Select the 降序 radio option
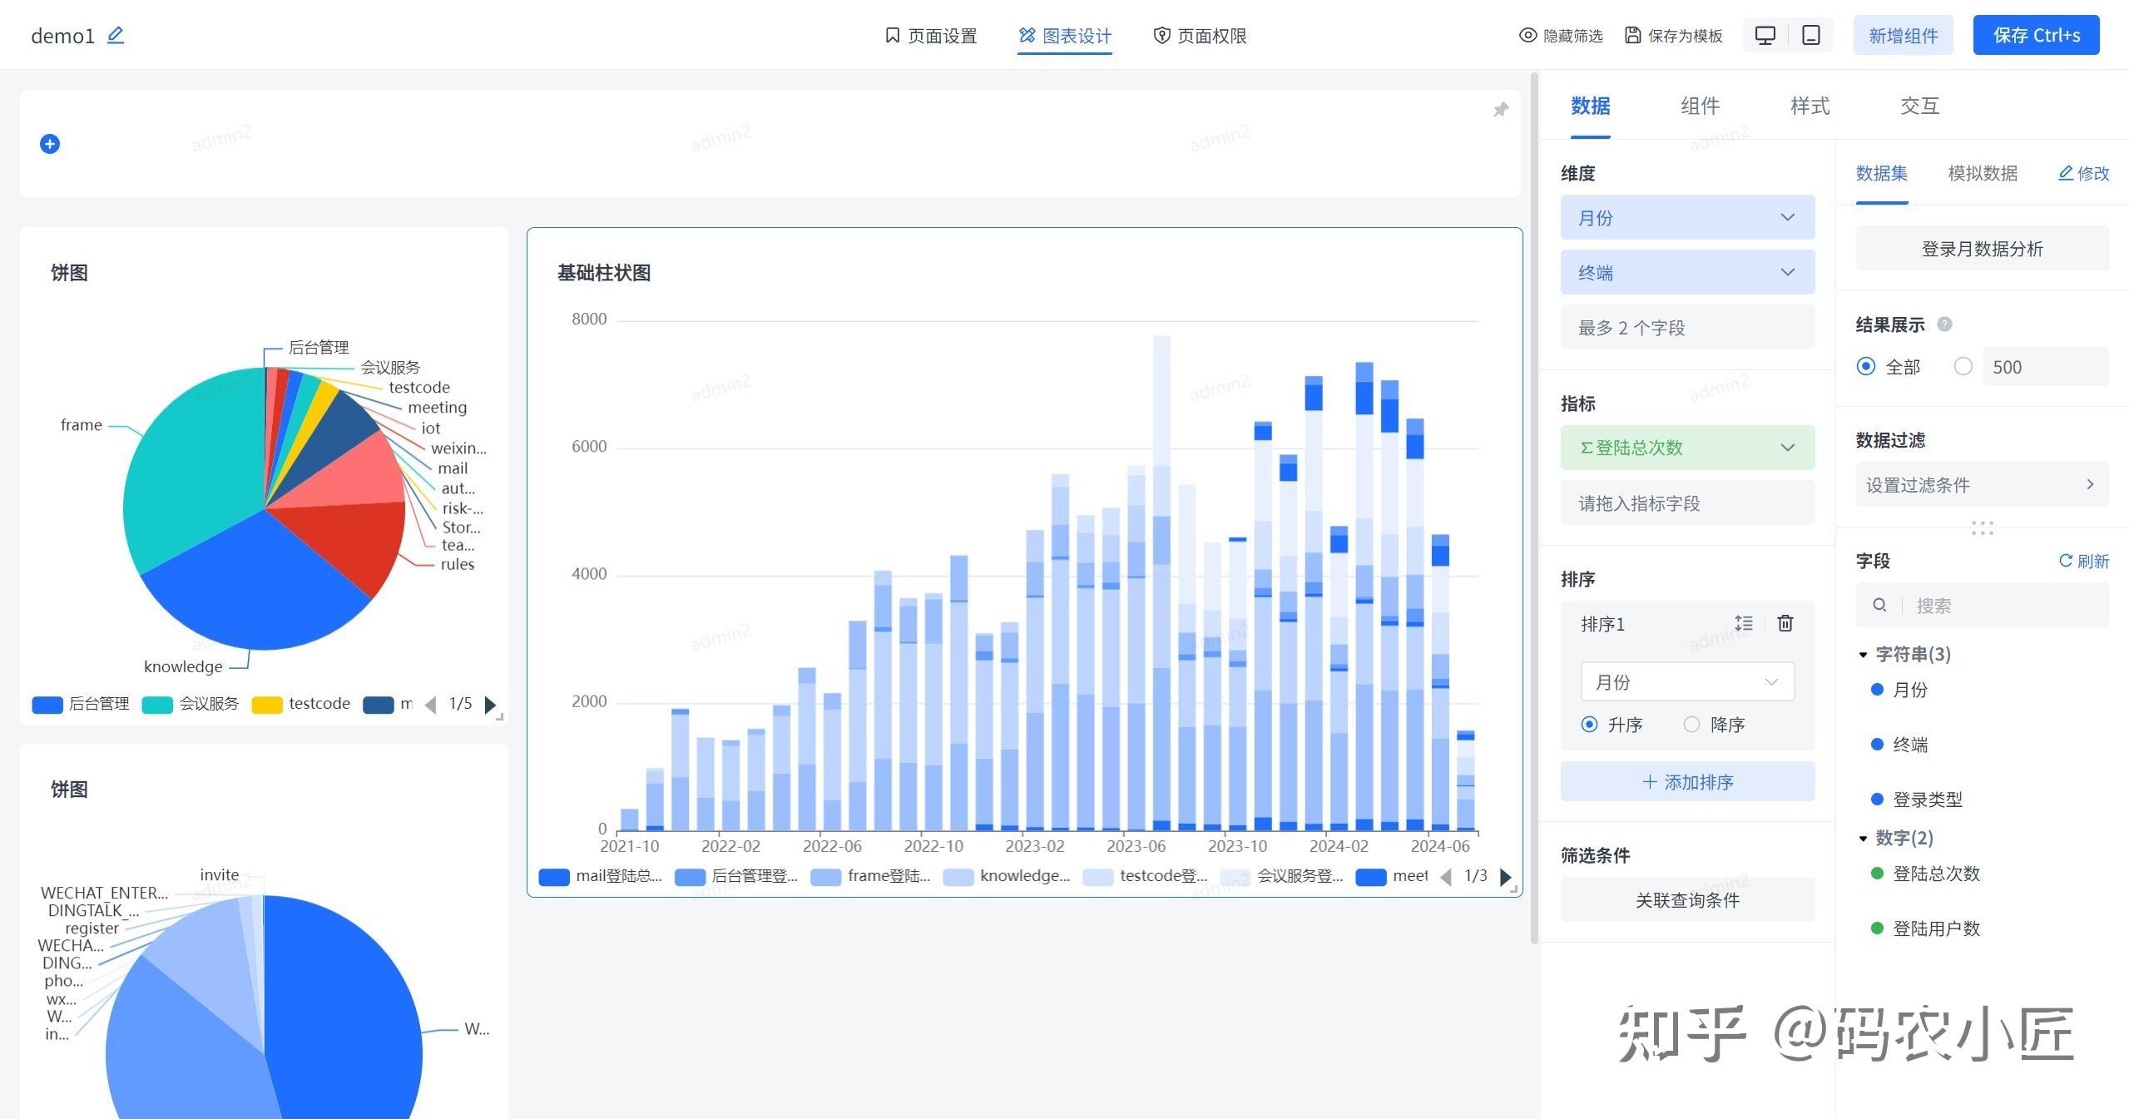 1691,725
